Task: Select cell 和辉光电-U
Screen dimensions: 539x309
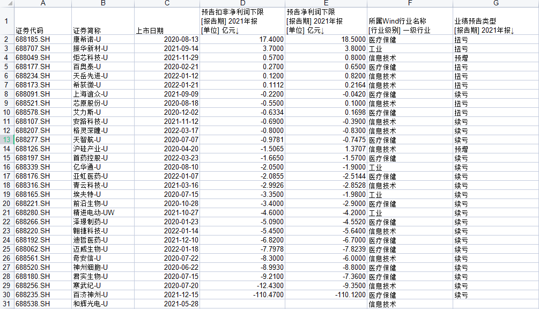Action: [103, 304]
